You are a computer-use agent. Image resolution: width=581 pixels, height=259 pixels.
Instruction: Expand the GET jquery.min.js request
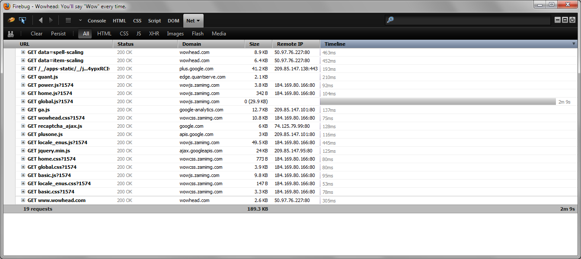pyautogui.click(x=23, y=151)
